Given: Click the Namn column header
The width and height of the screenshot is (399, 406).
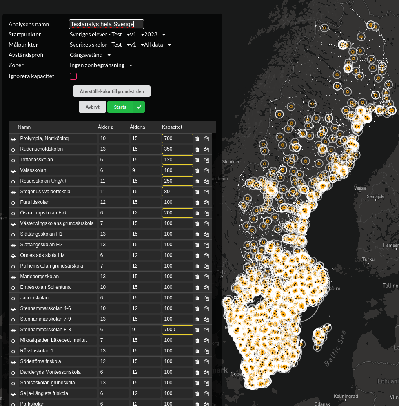Looking at the screenshot, I should pyautogui.click(x=24, y=127).
